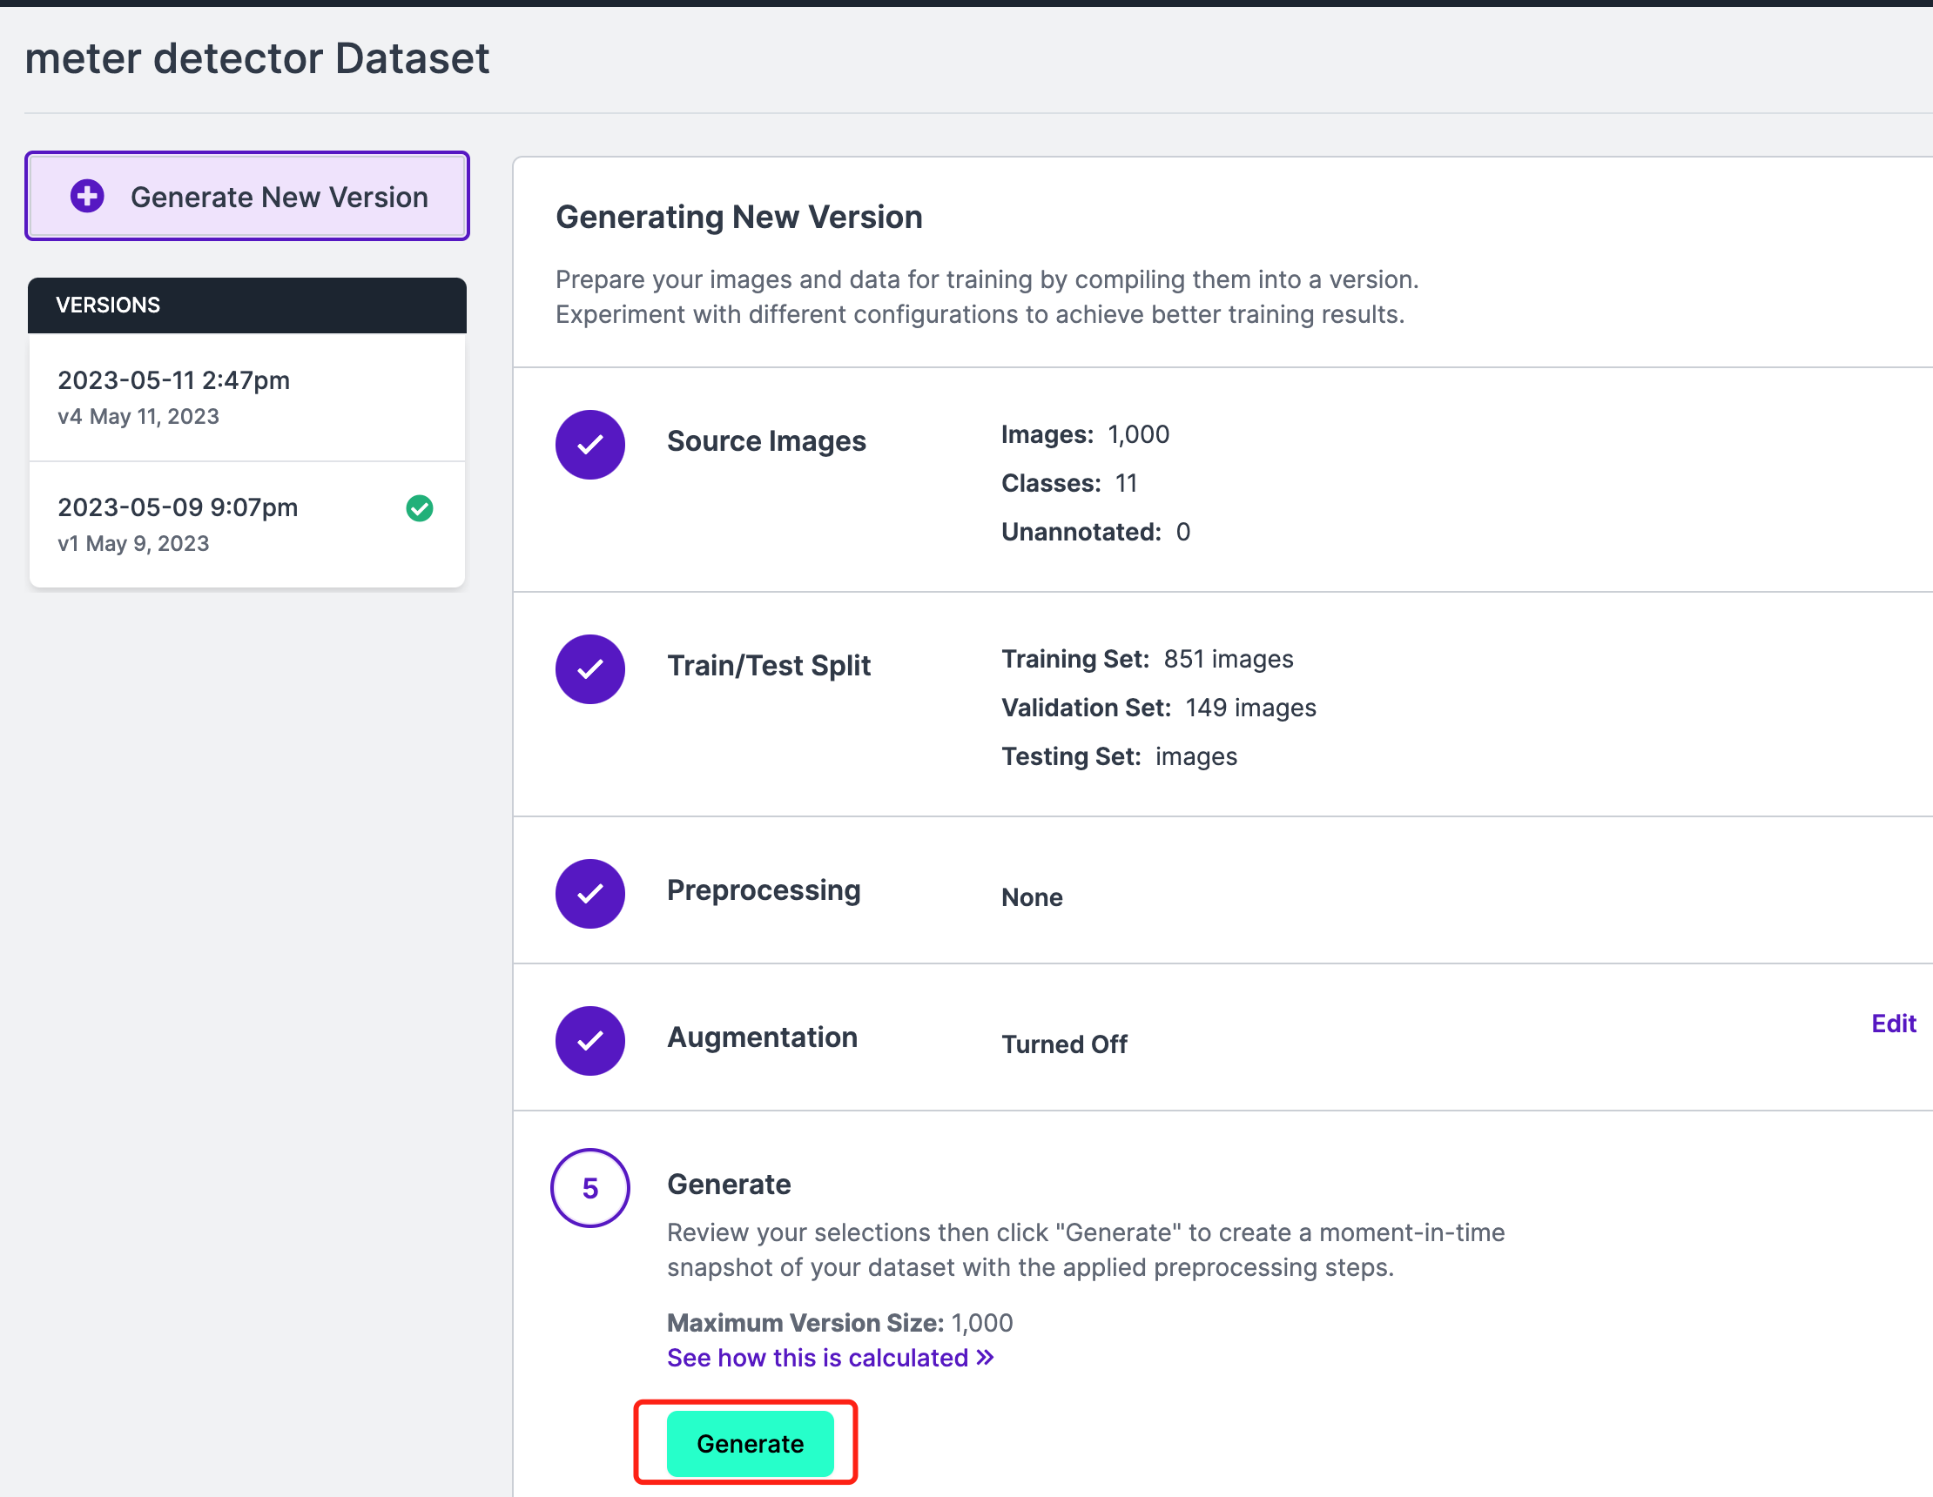Select the 'v4 May 11, 2023' text
Screen dimensions: 1933x1497
(x=138, y=416)
